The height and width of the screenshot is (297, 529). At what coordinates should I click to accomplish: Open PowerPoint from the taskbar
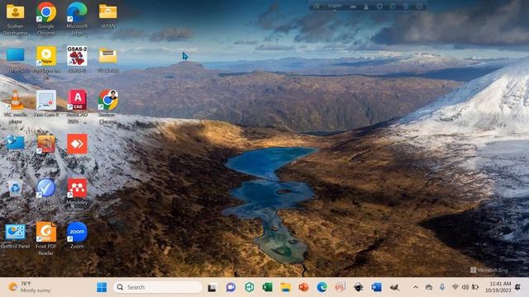coord(303,287)
